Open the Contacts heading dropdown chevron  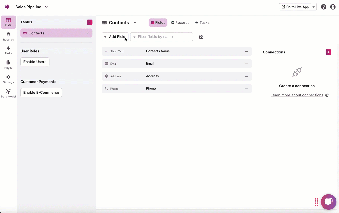coord(135,23)
